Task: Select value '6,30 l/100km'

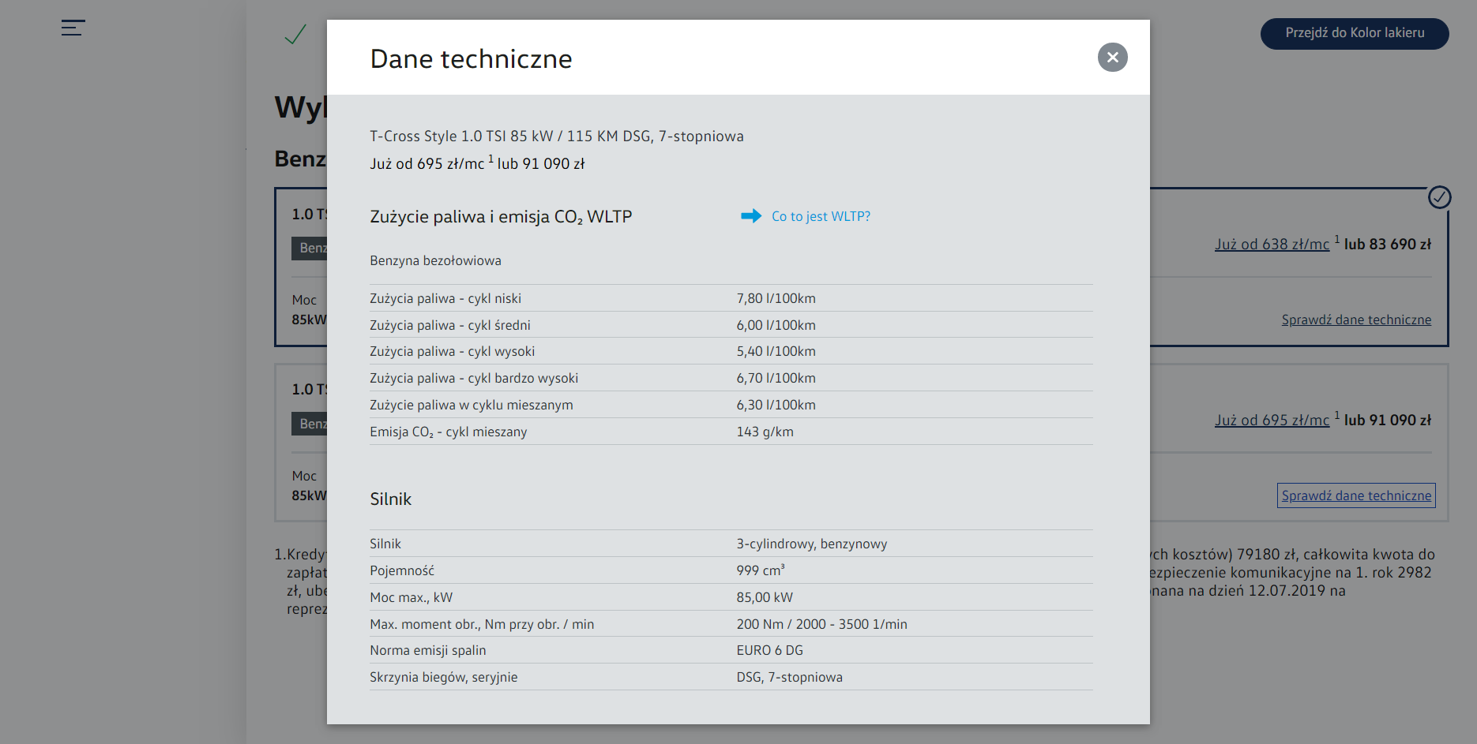Action: coord(776,405)
